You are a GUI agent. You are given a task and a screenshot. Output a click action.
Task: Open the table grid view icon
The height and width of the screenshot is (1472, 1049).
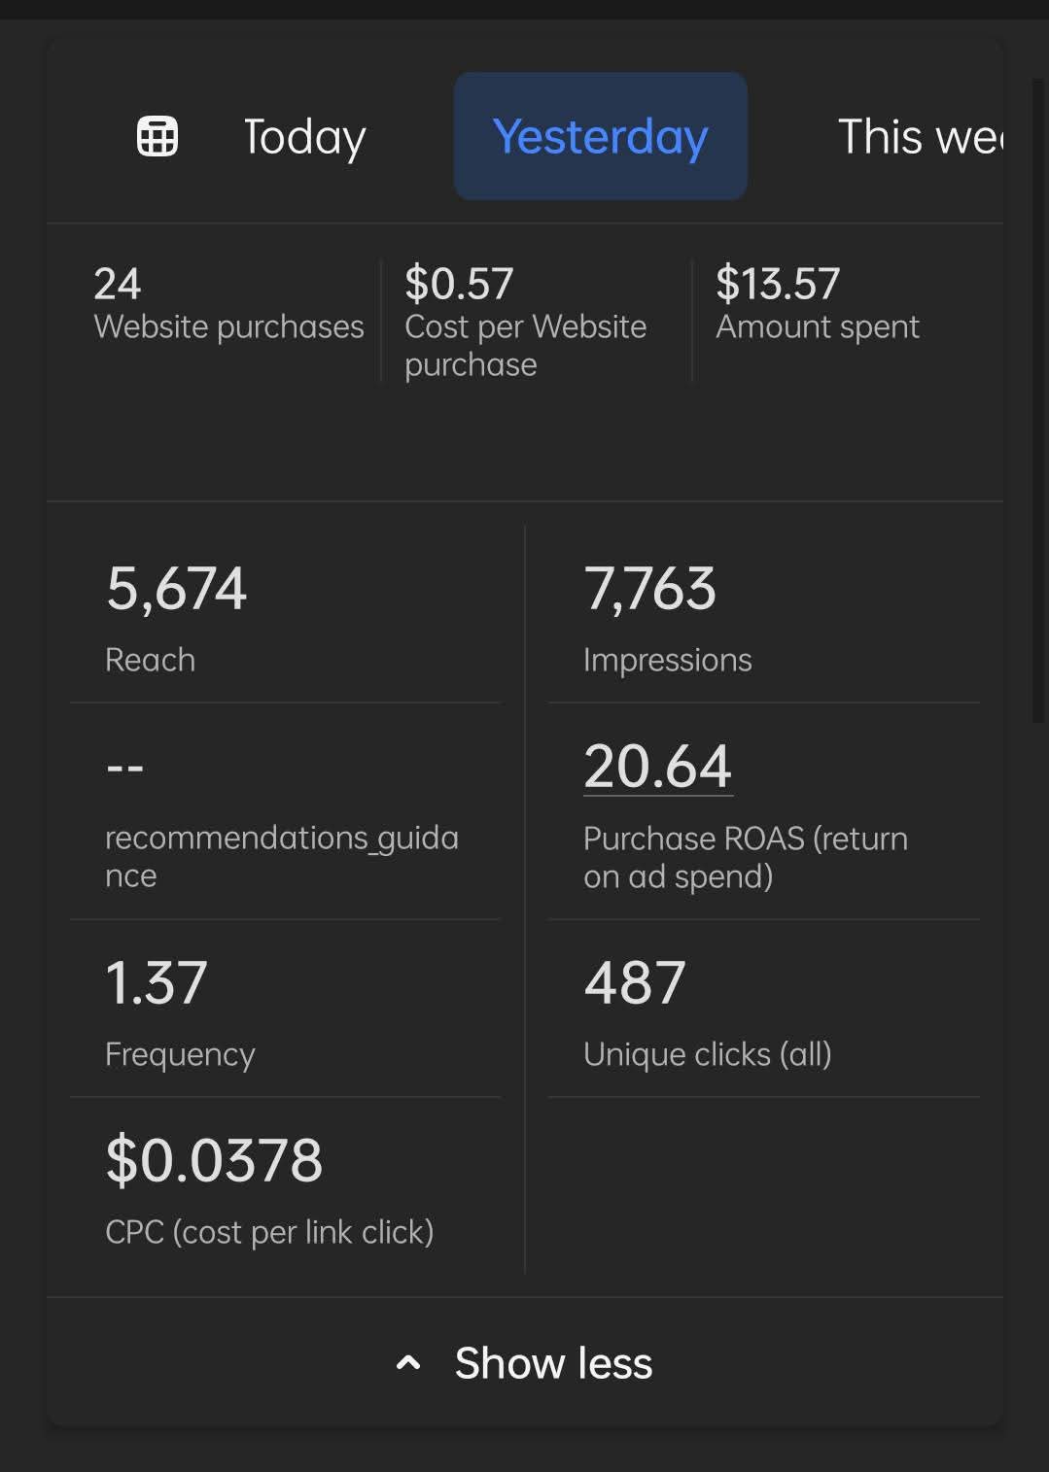pos(157,136)
